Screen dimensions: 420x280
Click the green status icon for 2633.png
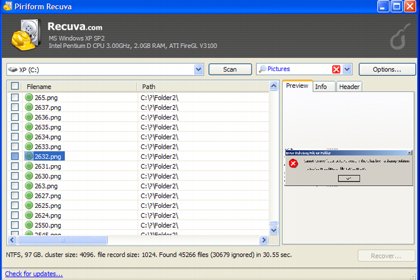pos(29,146)
